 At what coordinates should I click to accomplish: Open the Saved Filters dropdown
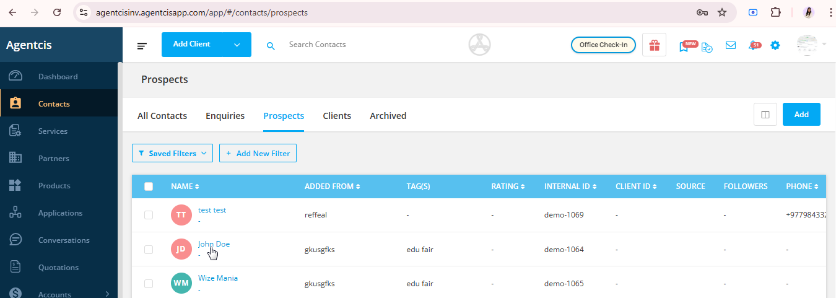click(172, 153)
